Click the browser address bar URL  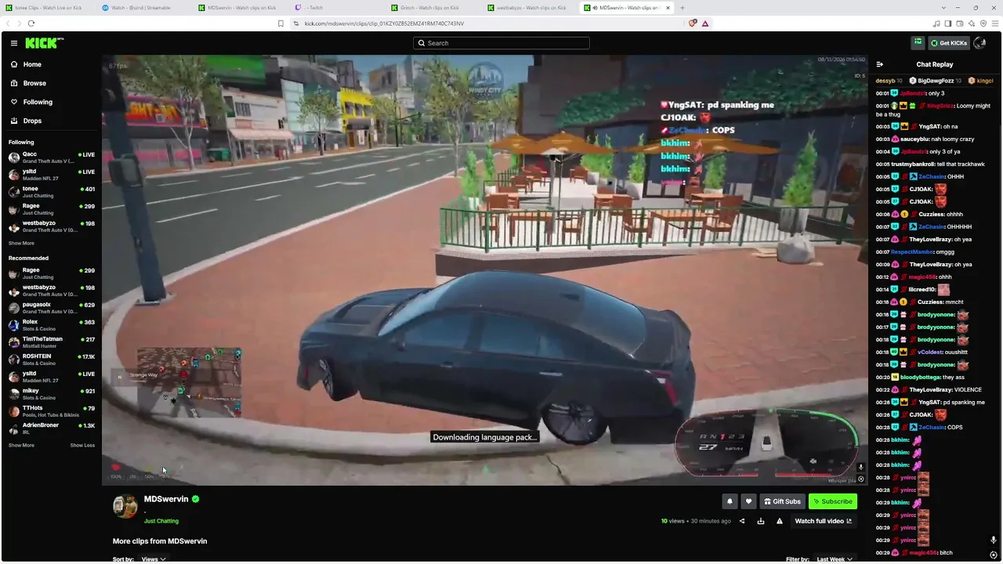(x=384, y=23)
